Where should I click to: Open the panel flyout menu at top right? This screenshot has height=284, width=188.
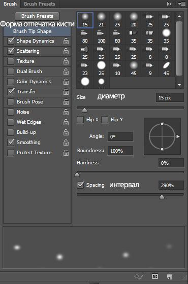pyautogui.click(x=182, y=4)
